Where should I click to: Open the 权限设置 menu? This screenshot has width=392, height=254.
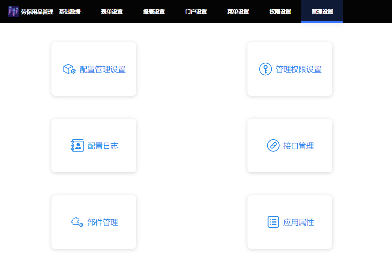(x=280, y=12)
